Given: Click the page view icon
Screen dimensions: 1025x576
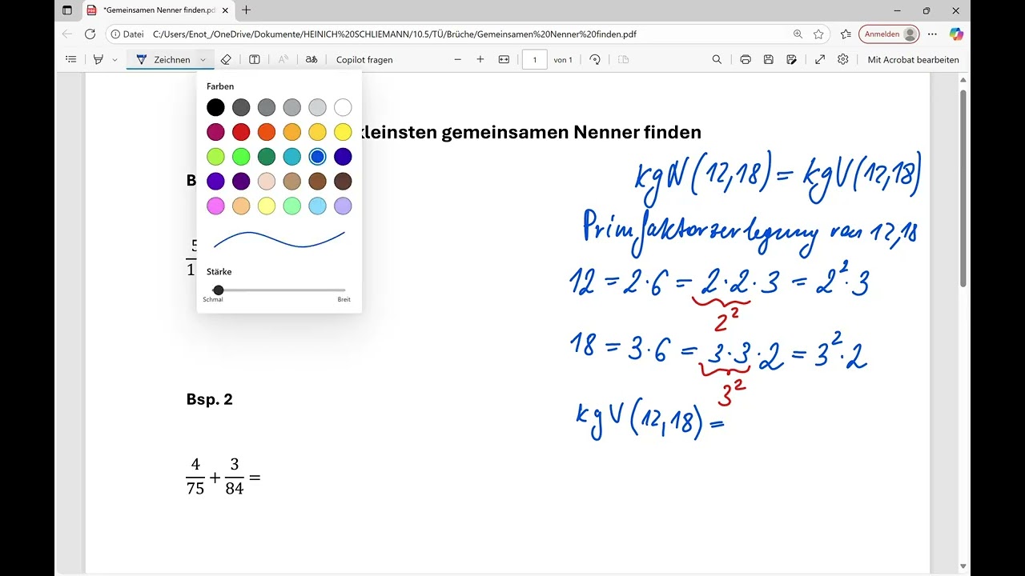Looking at the screenshot, I should tap(624, 59).
